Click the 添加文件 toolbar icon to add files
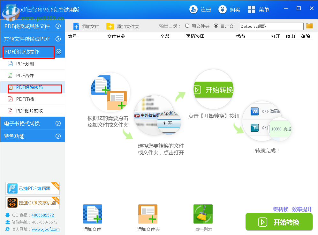Viewport: 318px width, 235px height. coord(77,26)
